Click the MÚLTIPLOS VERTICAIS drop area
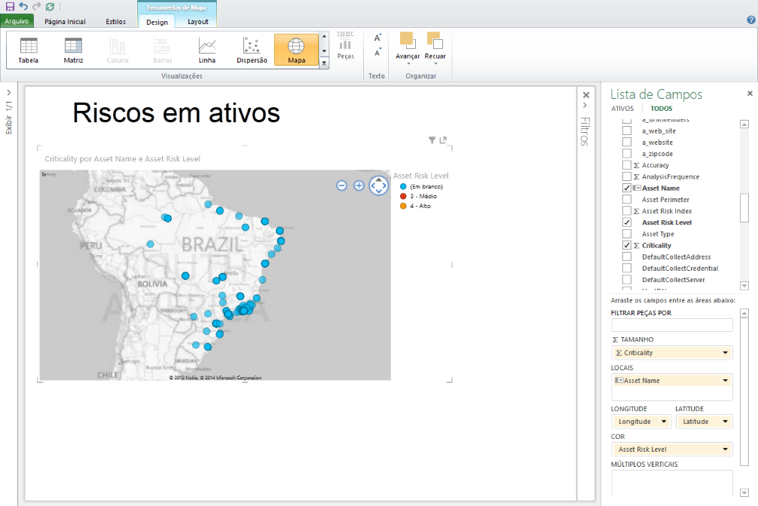 click(x=672, y=483)
